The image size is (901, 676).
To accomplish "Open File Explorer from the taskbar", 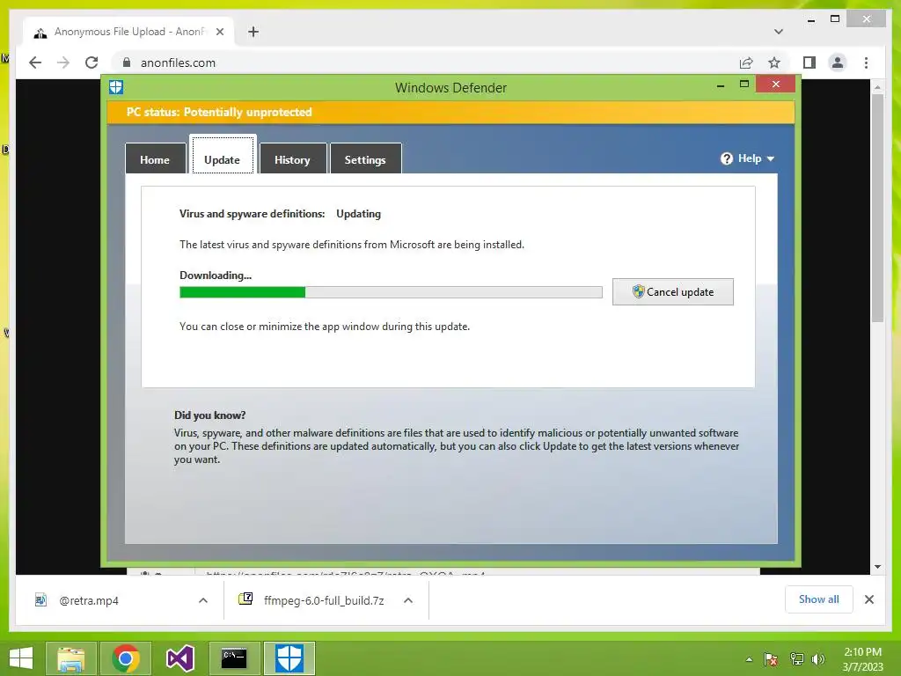I will pos(70,658).
